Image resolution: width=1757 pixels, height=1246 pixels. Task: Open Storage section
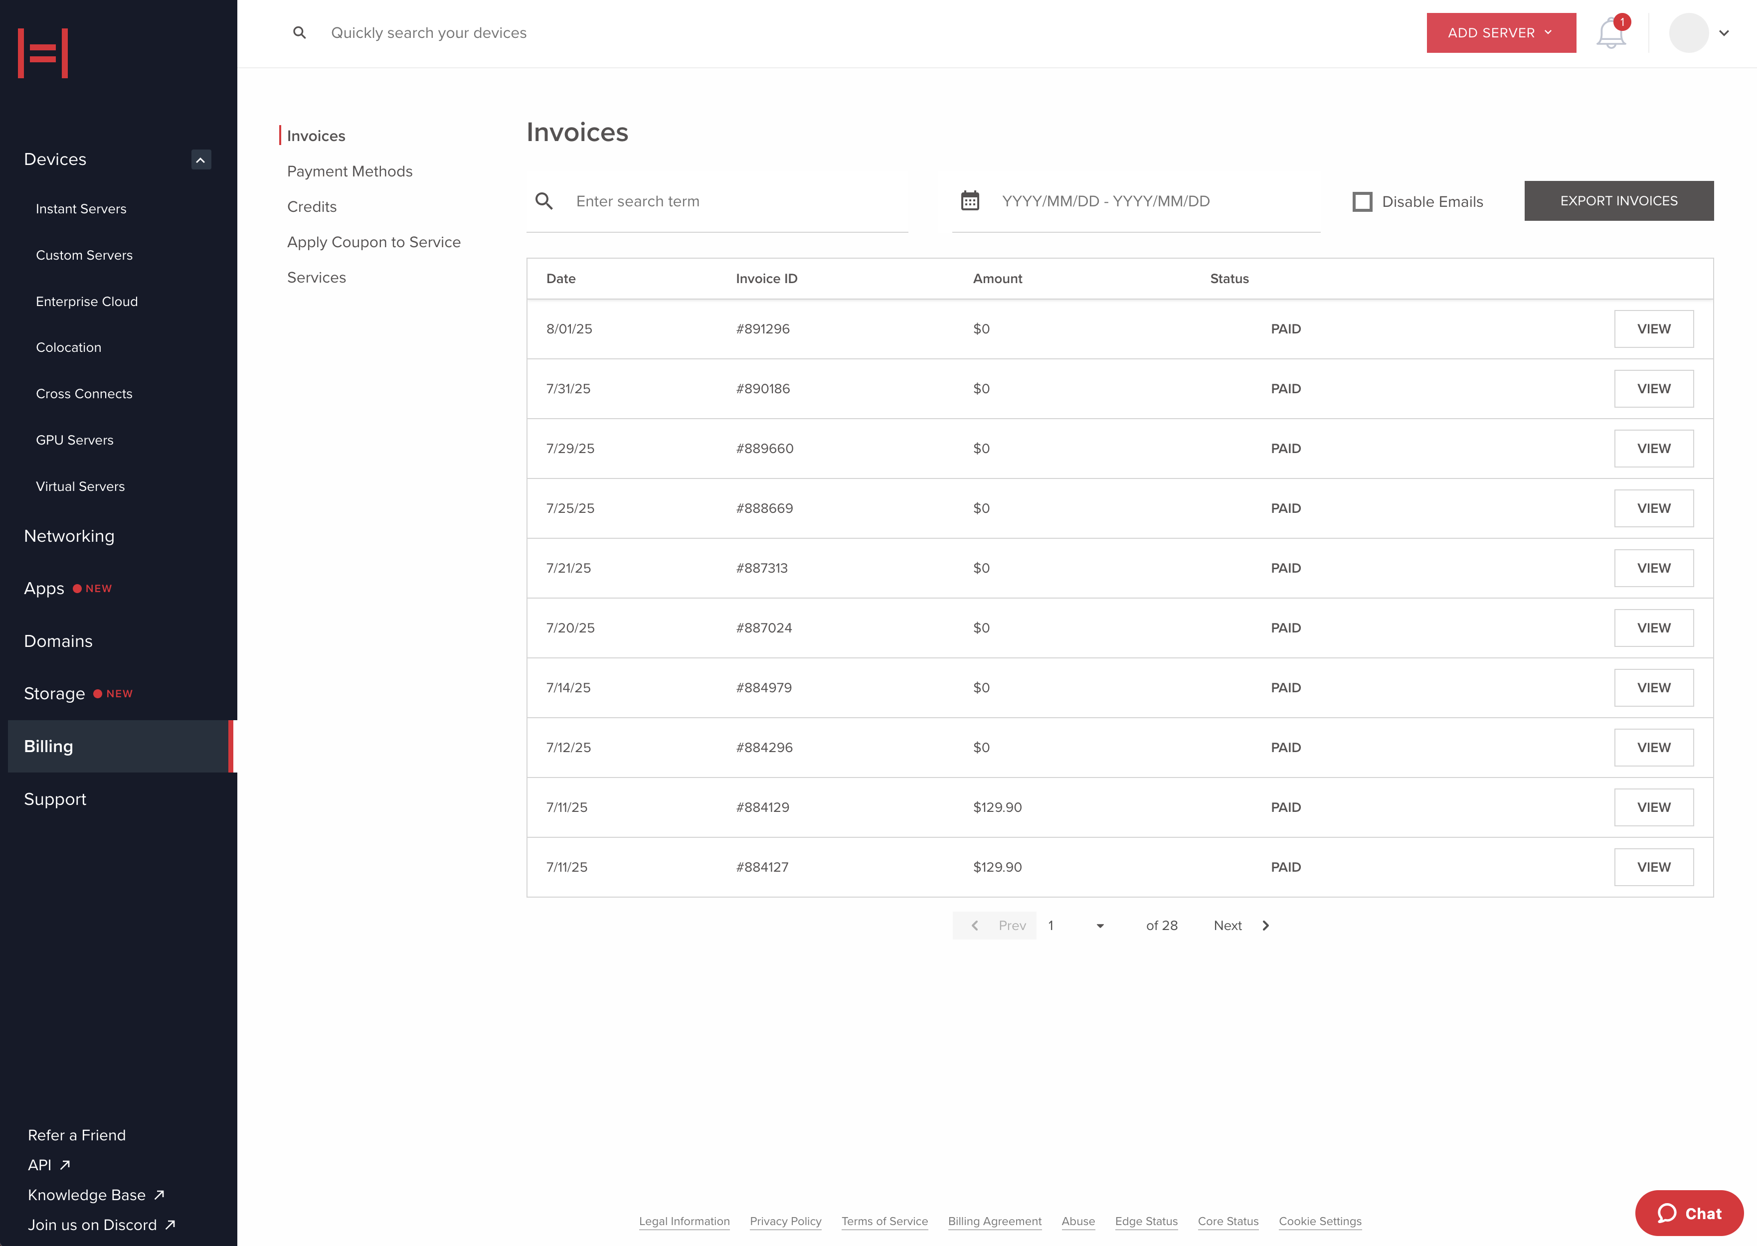pyautogui.click(x=54, y=694)
